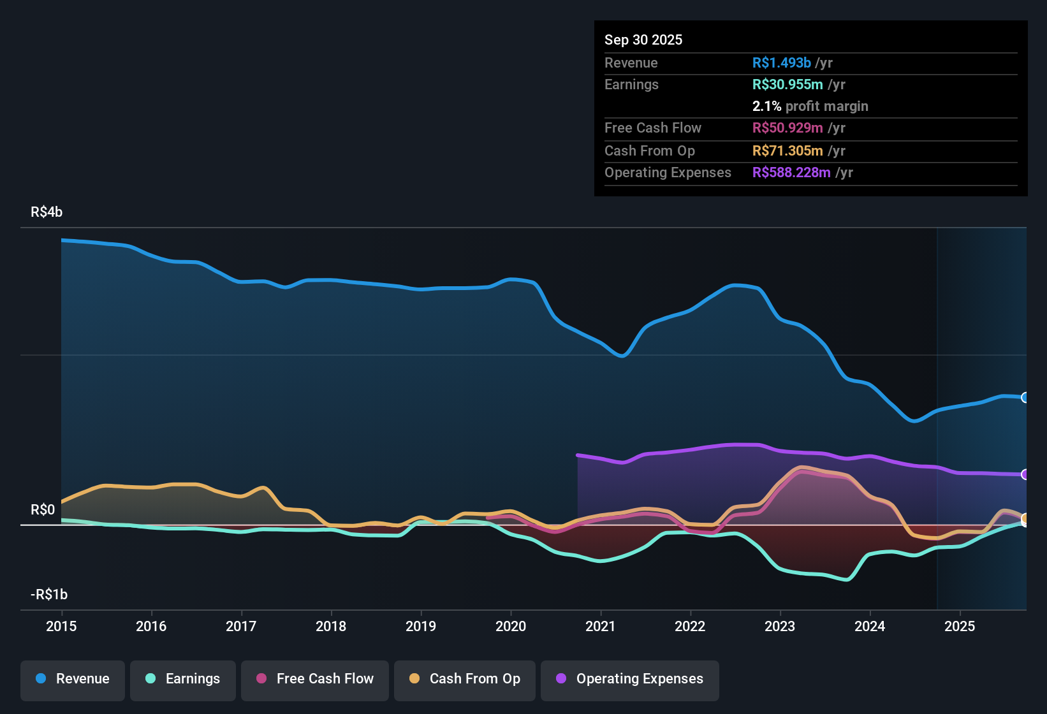Click the 2021 label on the time axis
The image size is (1047, 714).
pos(600,627)
